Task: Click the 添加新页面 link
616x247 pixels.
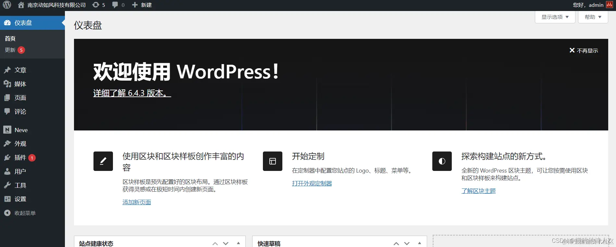Action: point(137,202)
